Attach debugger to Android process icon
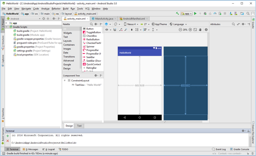Image resolution: width=256 pixels, height=156 pixels. pos(220,13)
